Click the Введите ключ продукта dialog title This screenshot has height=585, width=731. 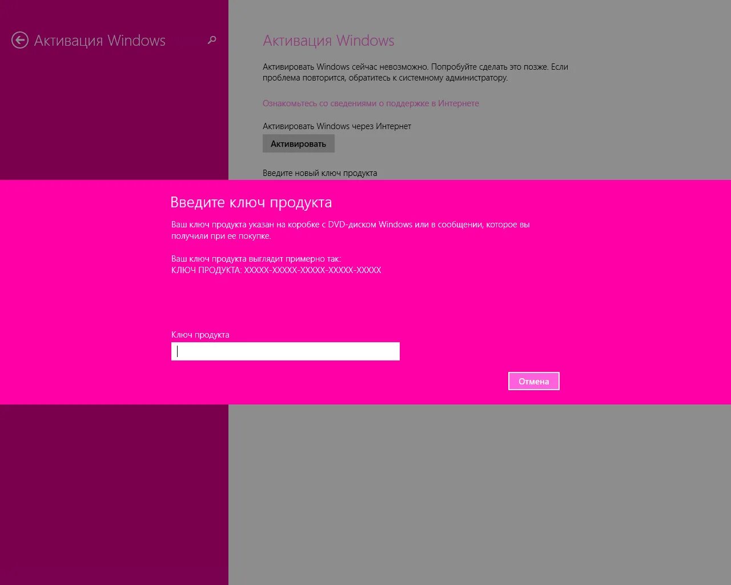point(251,202)
